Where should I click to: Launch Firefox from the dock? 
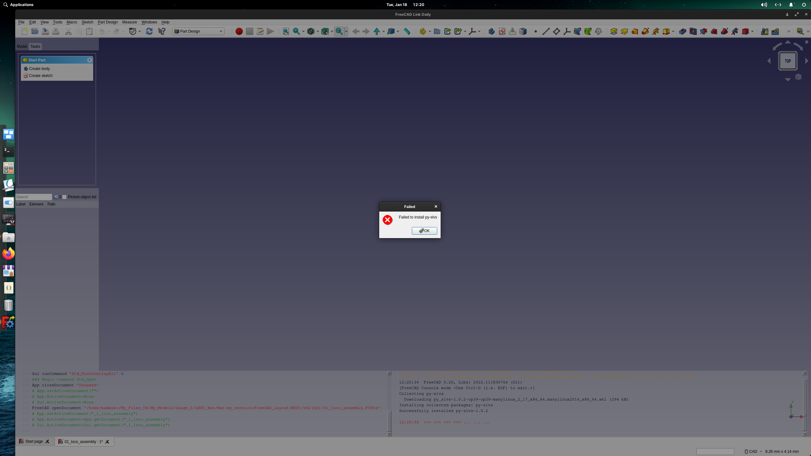tap(8, 254)
